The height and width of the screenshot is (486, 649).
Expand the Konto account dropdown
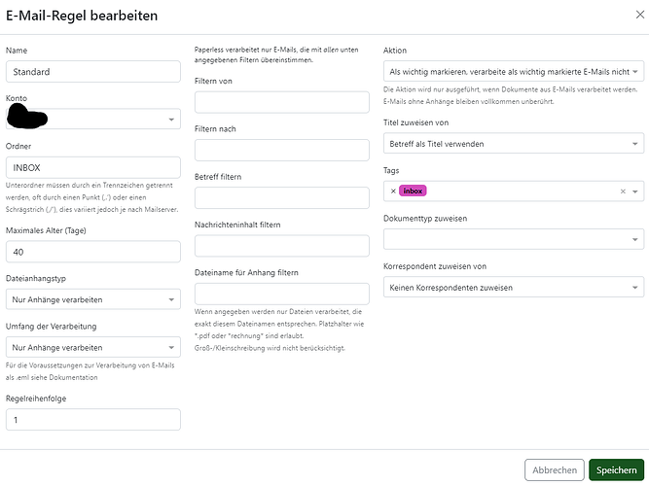93,120
